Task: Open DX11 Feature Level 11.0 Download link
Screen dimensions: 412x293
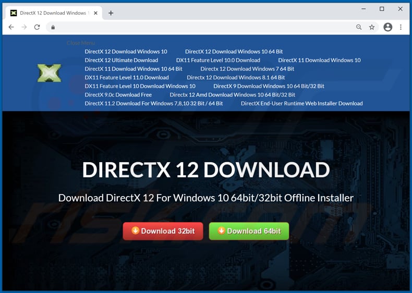Action: pyautogui.click(x=127, y=78)
